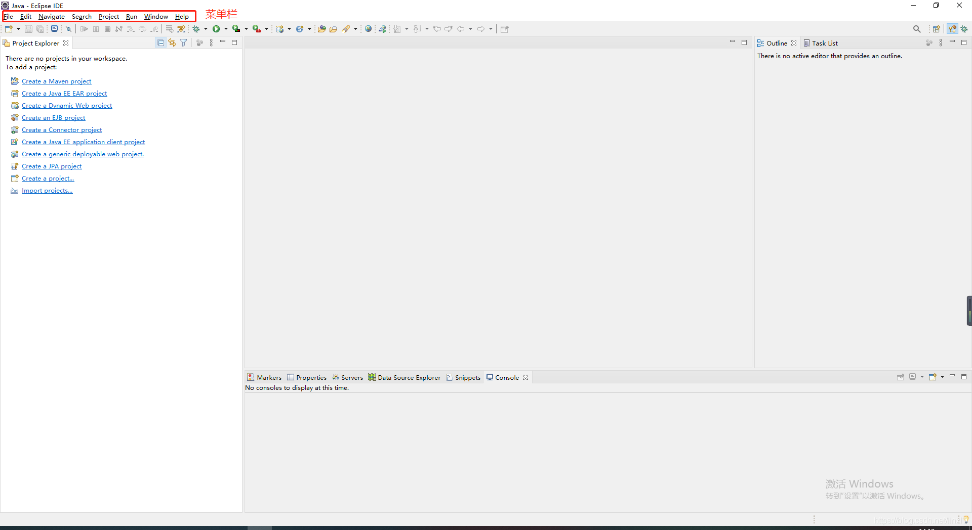Open the Project Explorer View Menu

tap(211, 43)
